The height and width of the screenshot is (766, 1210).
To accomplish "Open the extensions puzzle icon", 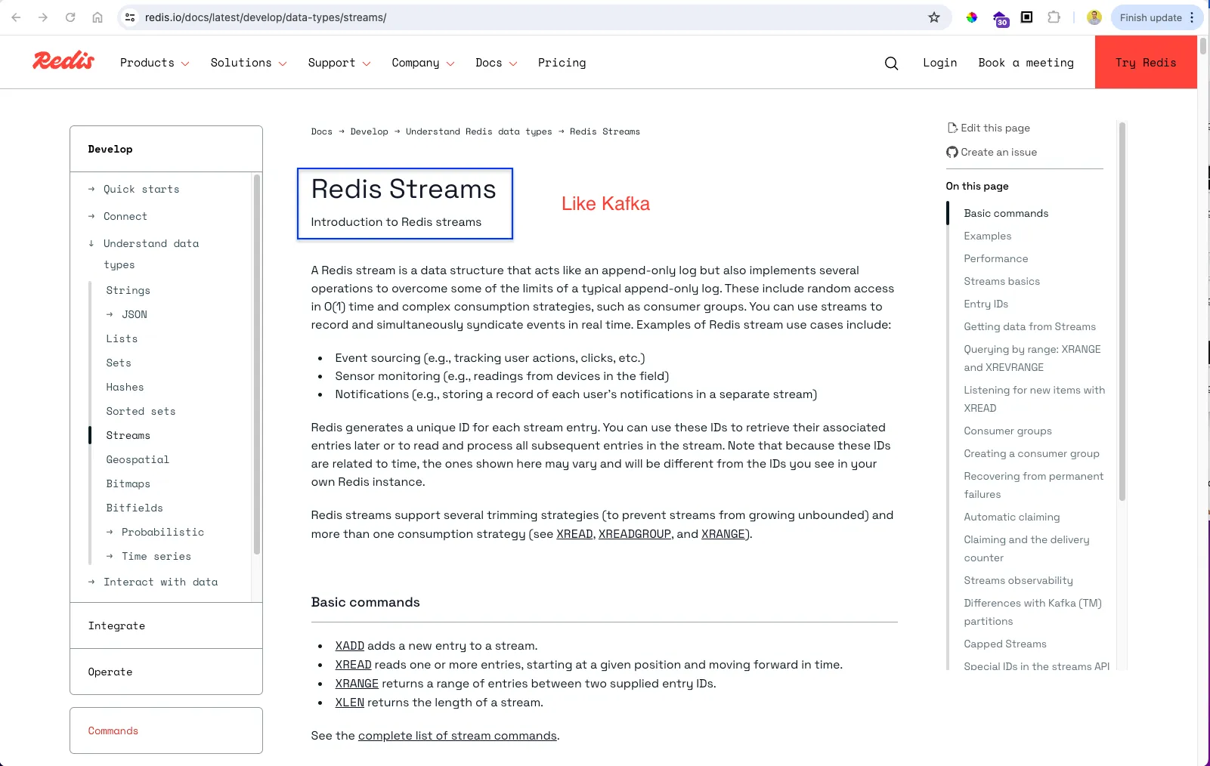I will click(x=1054, y=17).
